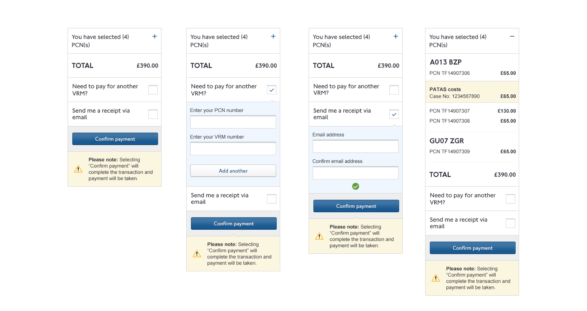
Task: Uncheck 'Need to pay for another VRM' in second panel
Action: 271,90
